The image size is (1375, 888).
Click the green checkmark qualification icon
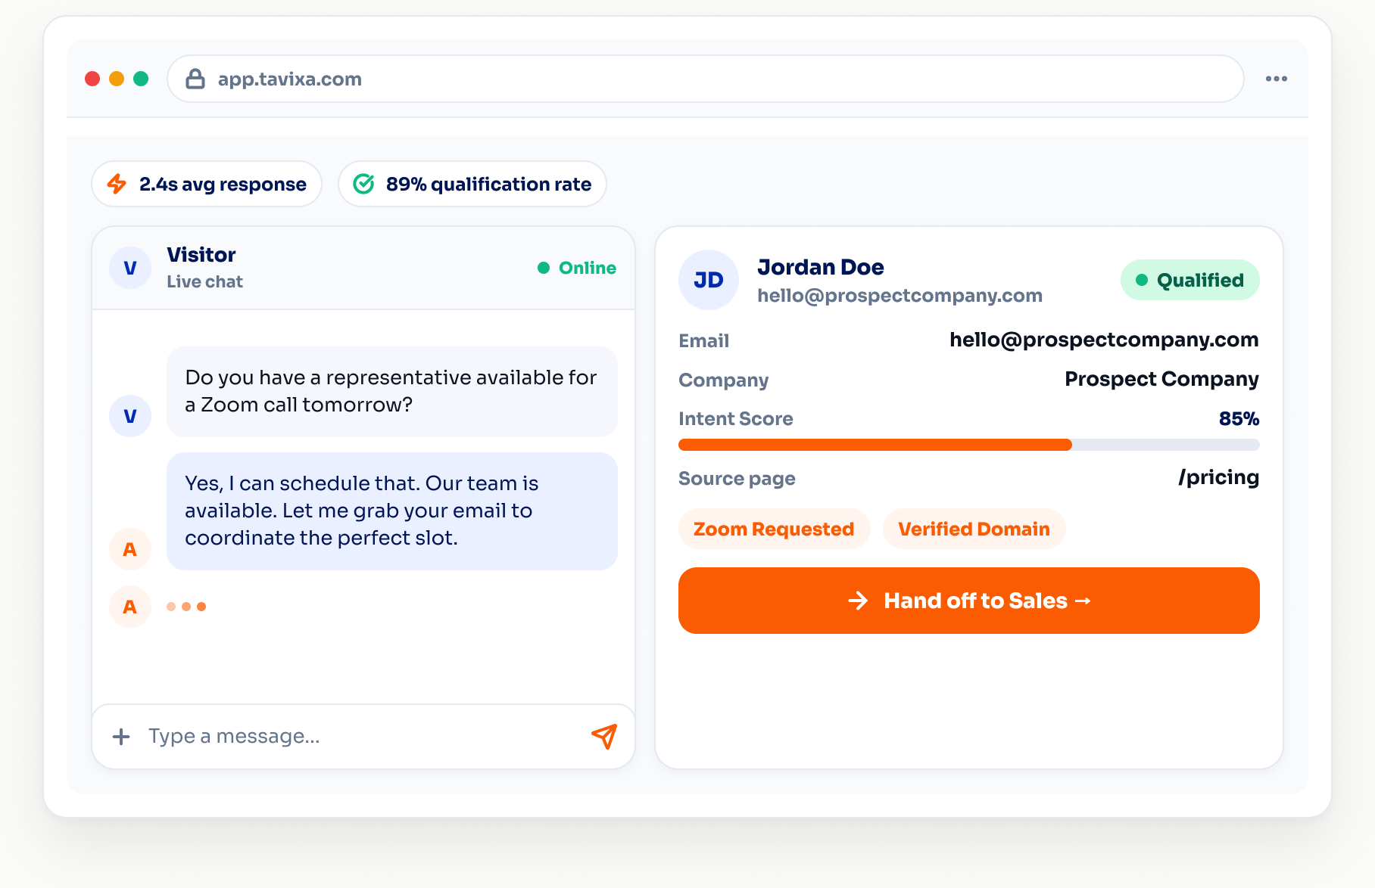pyautogui.click(x=364, y=184)
